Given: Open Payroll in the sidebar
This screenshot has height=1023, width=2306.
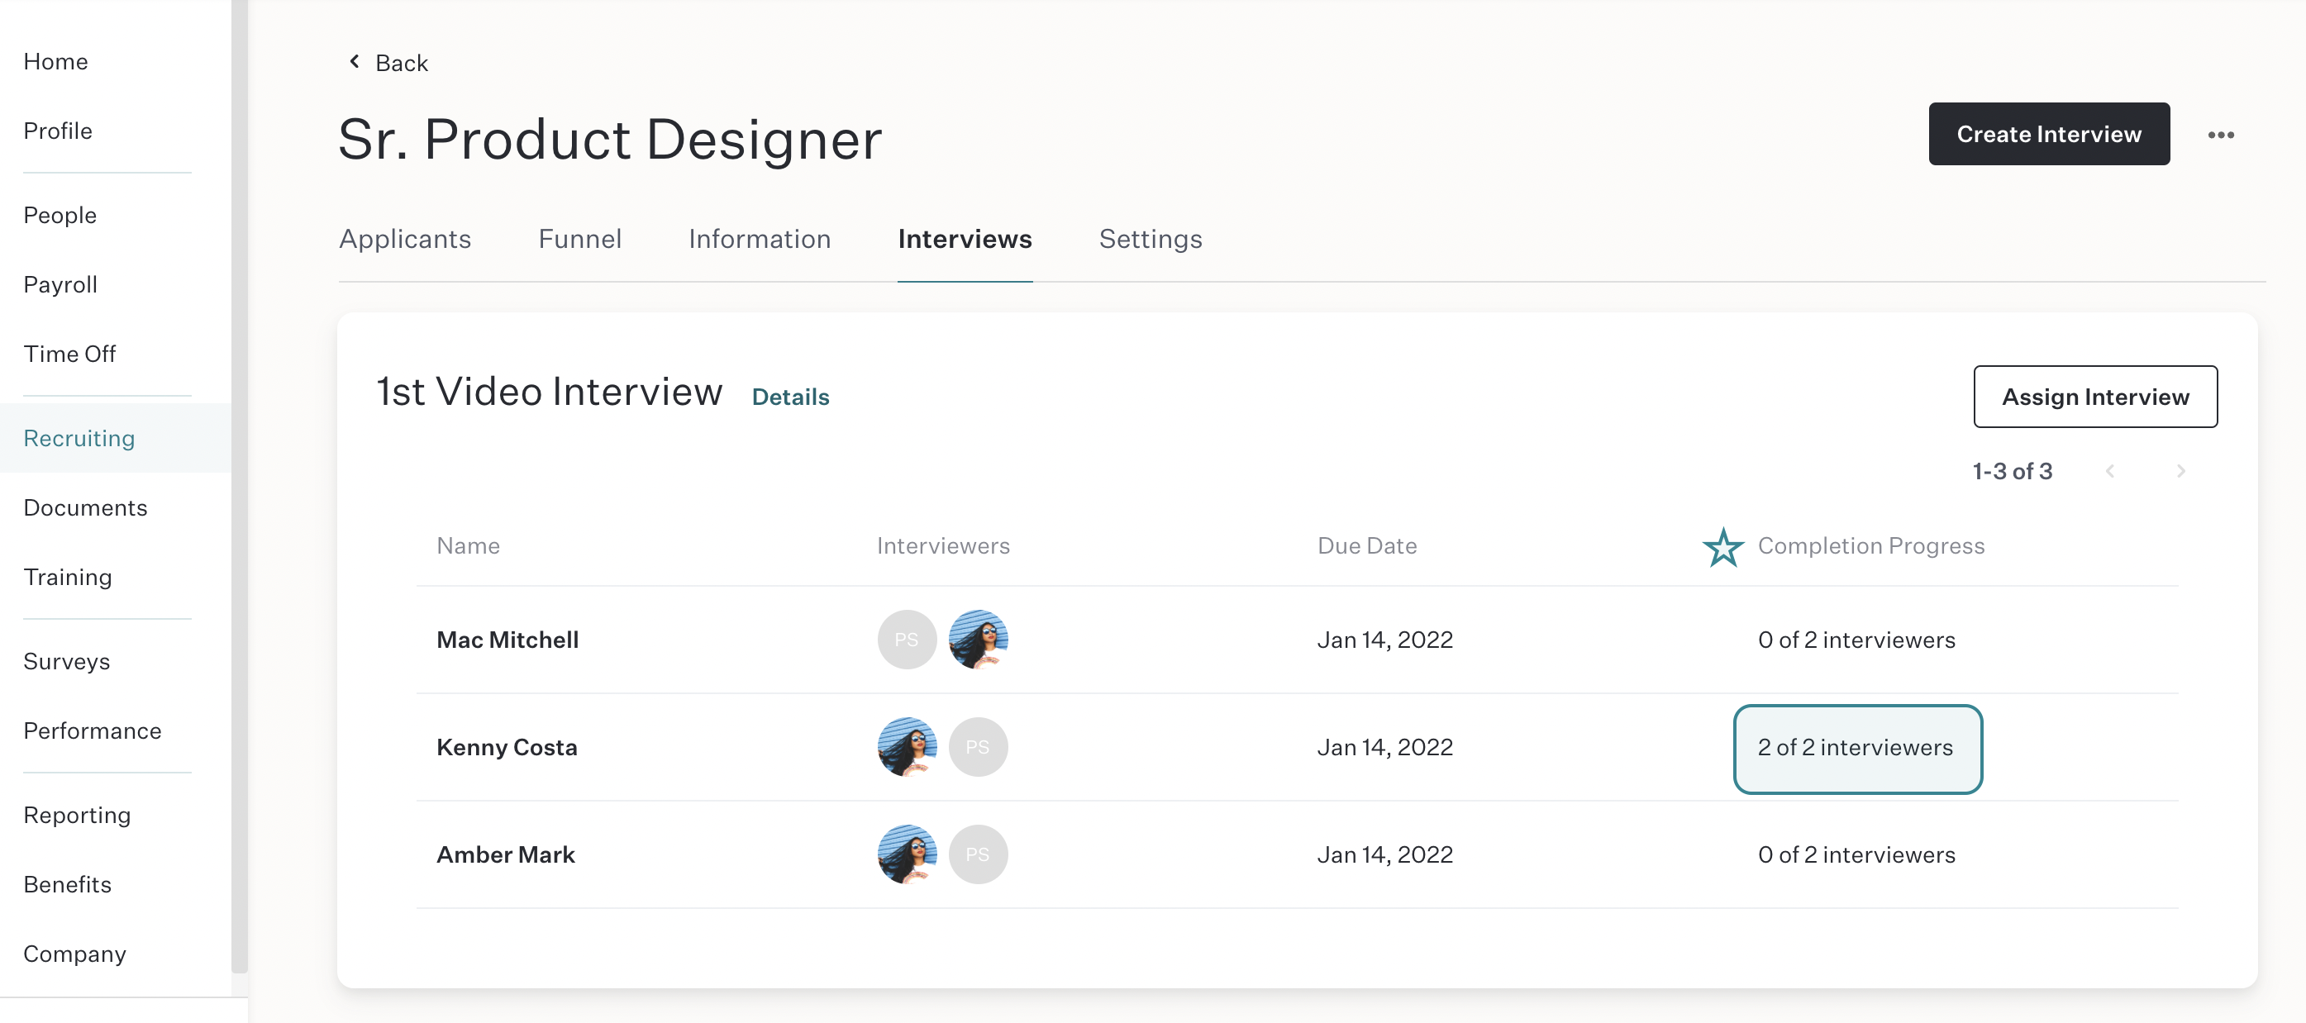Looking at the screenshot, I should point(60,284).
